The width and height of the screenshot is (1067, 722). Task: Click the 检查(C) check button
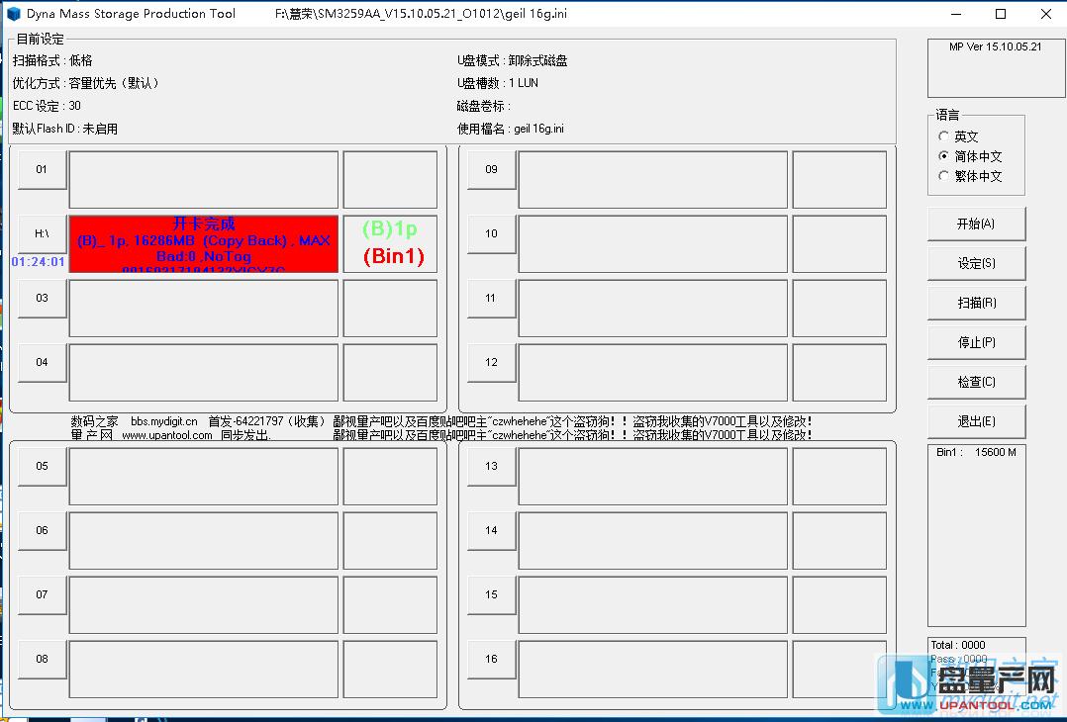click(x=976, y=382)
